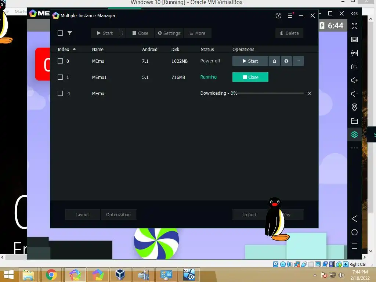Click the VirtualBox horizontal scrollbar right arrow

coord(365,257)
